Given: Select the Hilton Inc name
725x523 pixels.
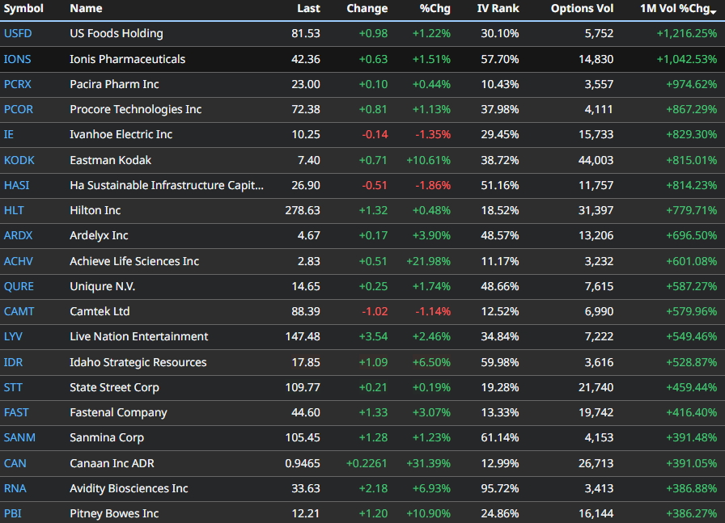Looking at the screenshot, I should click(95, 210).
